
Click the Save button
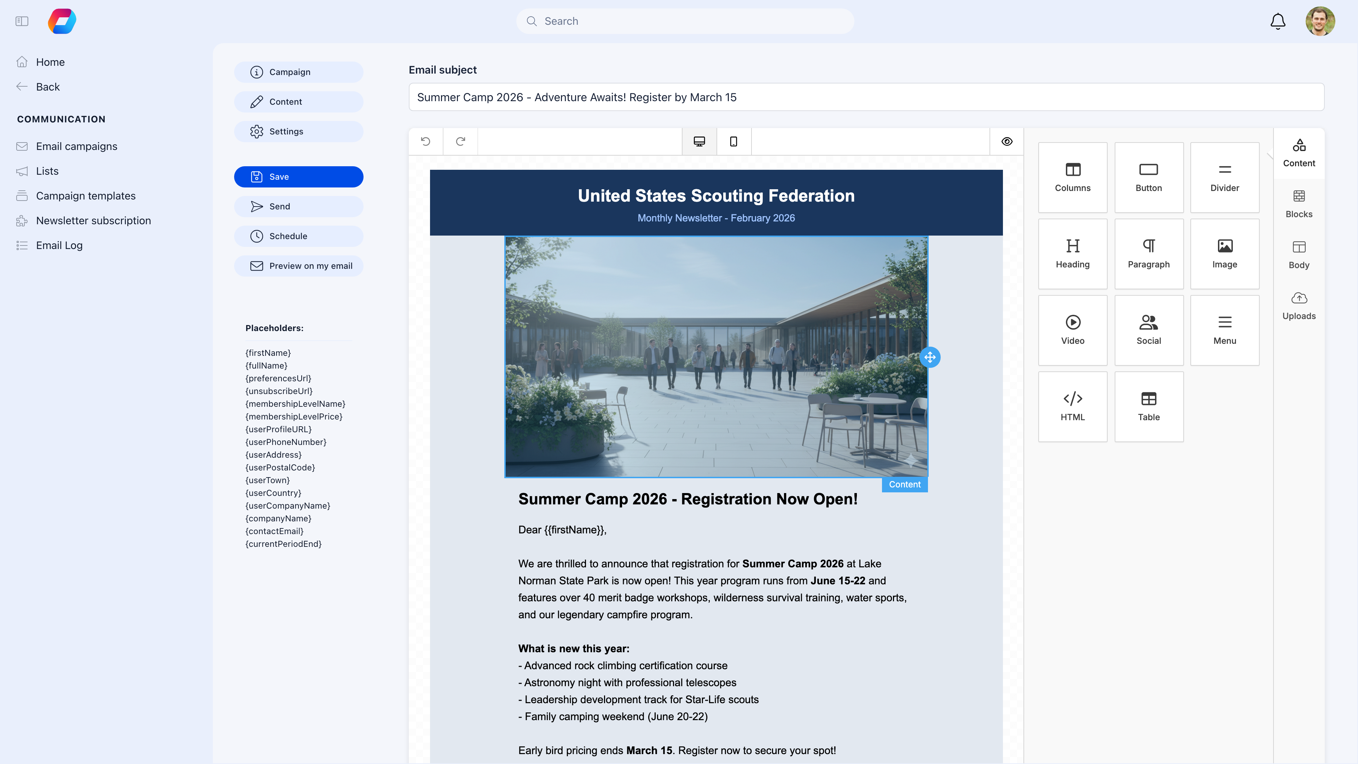click(298, 176)
